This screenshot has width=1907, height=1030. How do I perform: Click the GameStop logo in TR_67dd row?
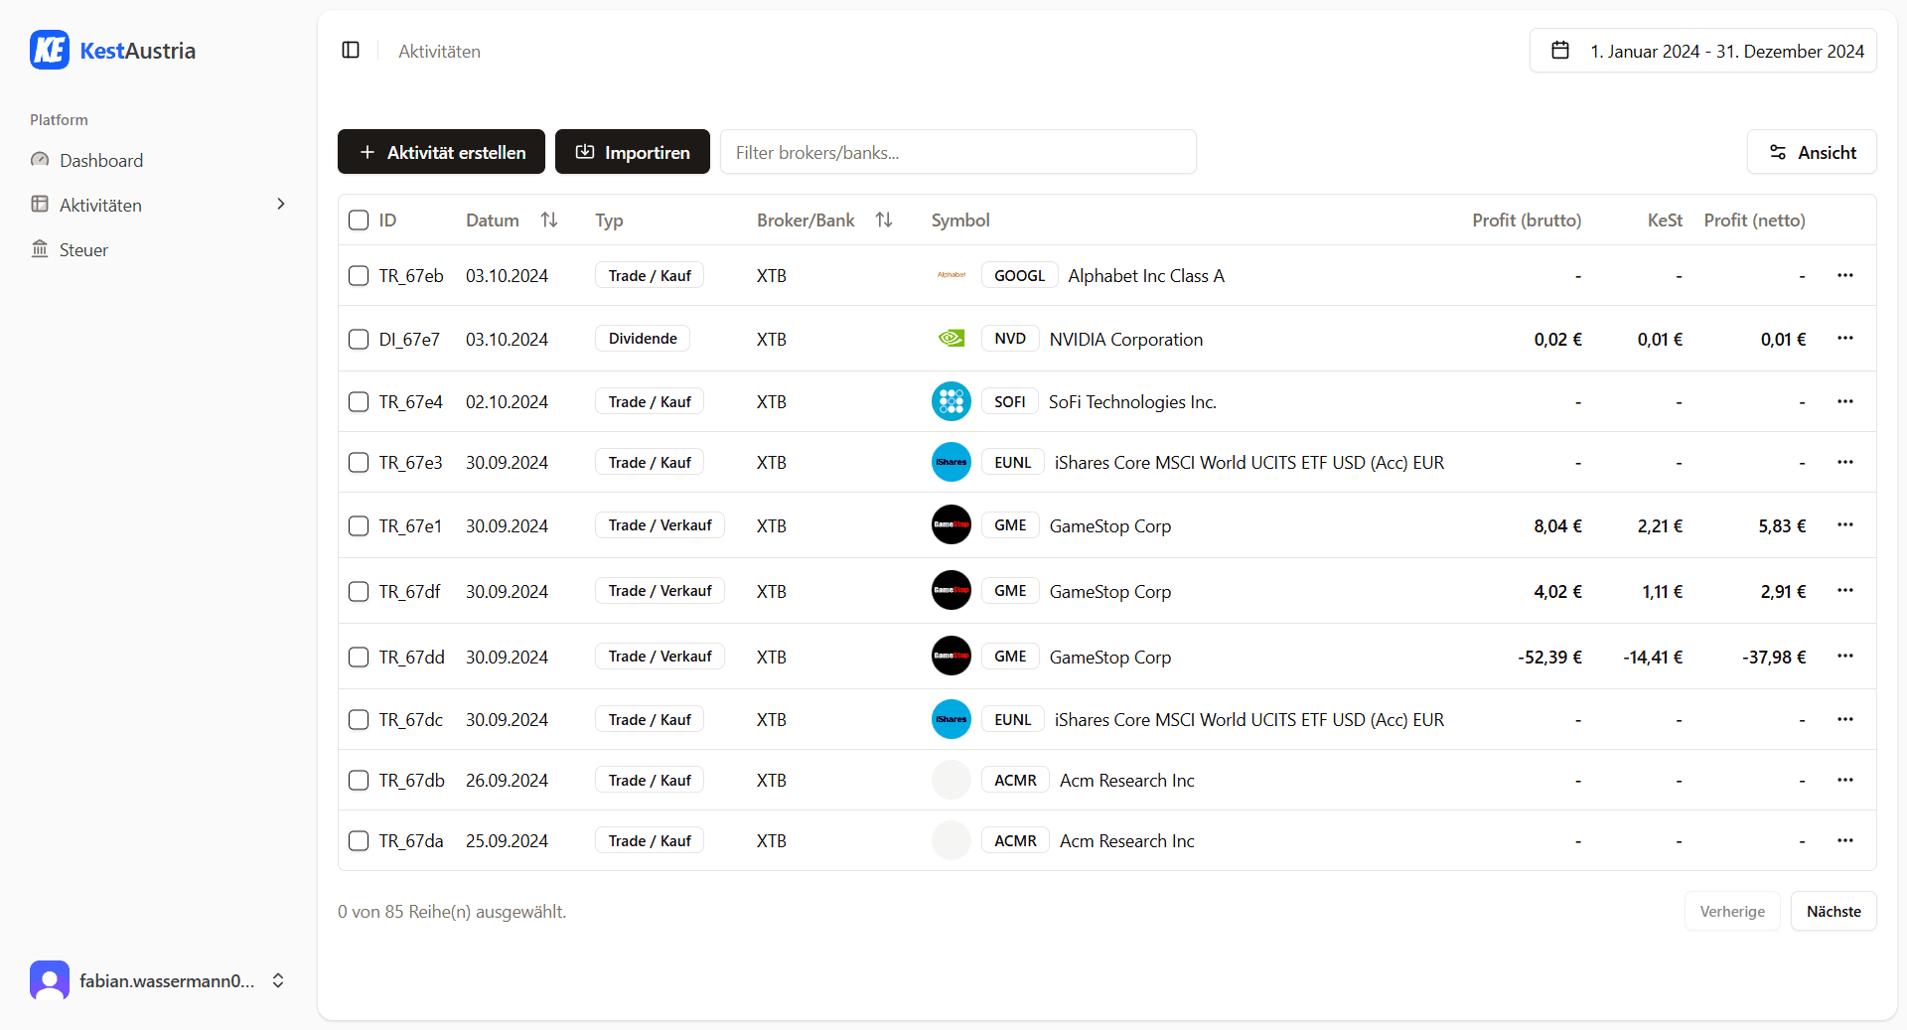(952, 656)
